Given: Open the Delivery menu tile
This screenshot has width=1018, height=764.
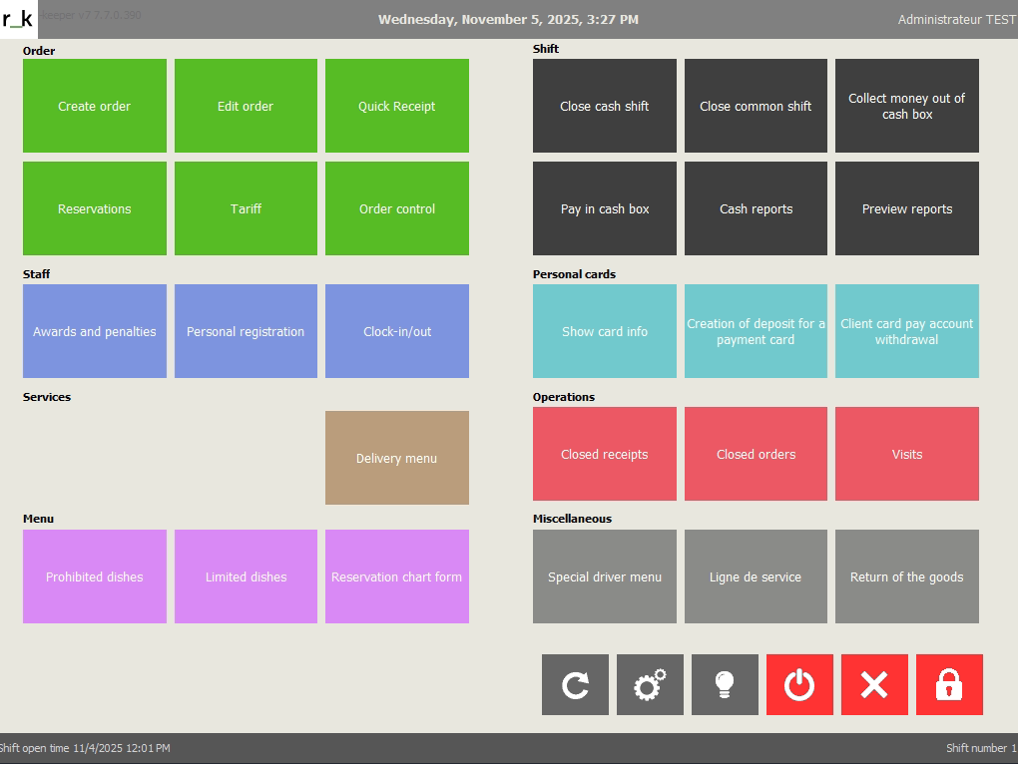Looking at the screenshot, I should [x=397, y=458].
